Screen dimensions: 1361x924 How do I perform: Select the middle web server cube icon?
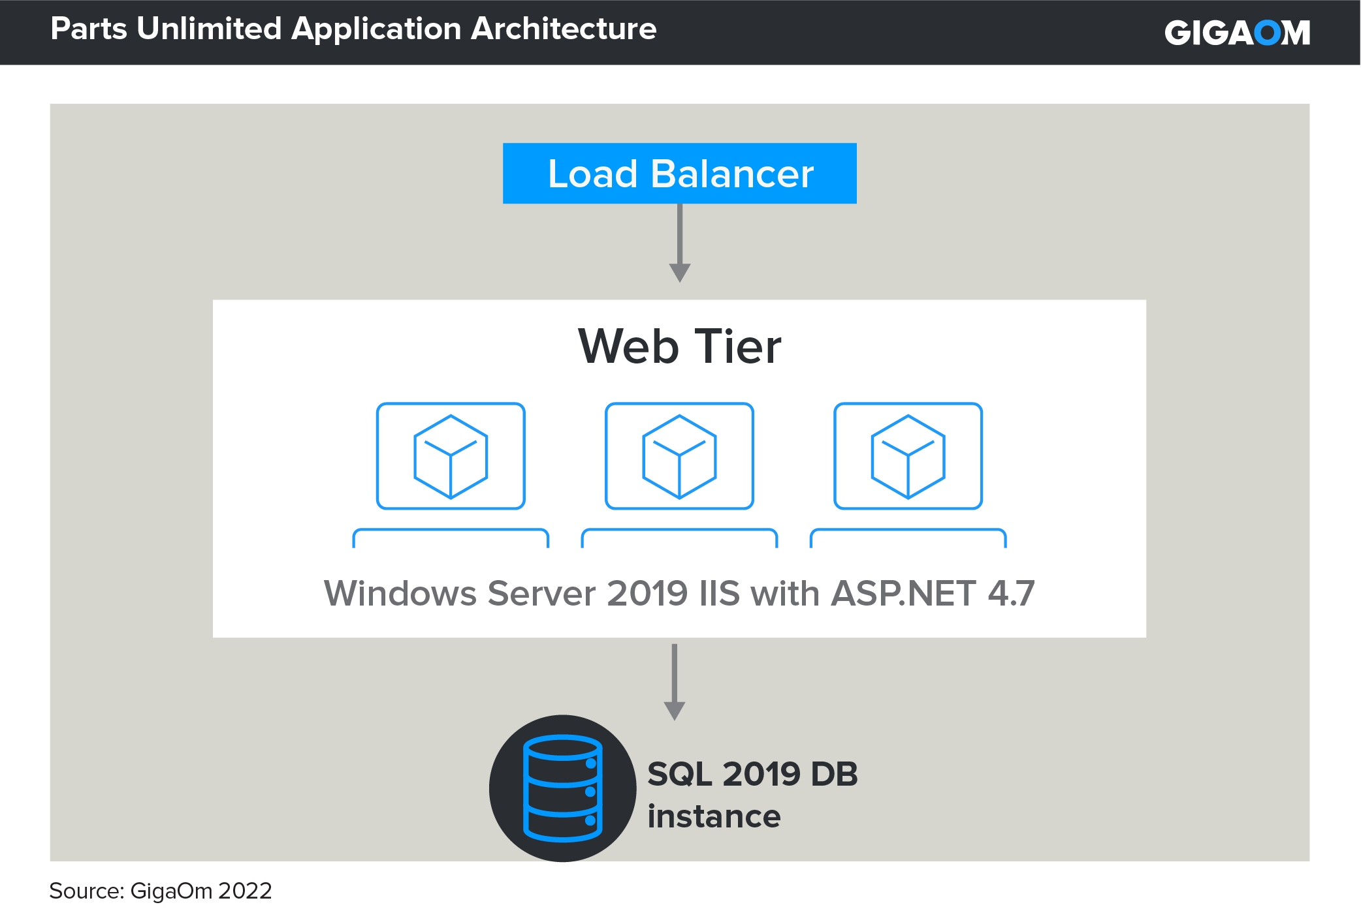coord(679,456)
